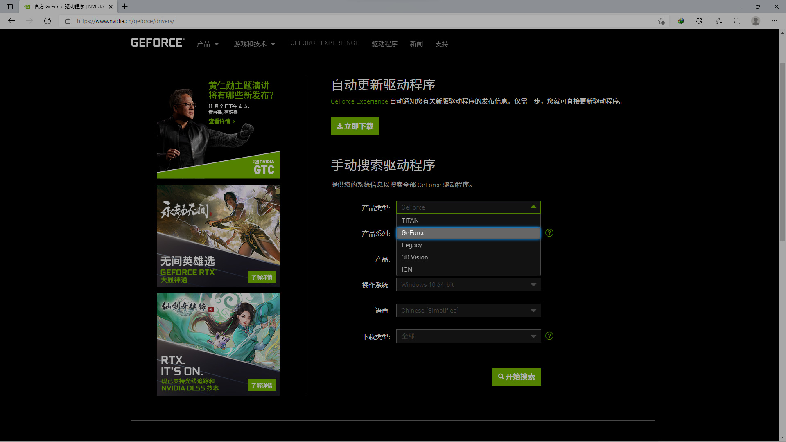The image size is (786, 442).
Task: Open GEFORCE EXPERIENCE nav item
Action: click(x=324, y=43)
